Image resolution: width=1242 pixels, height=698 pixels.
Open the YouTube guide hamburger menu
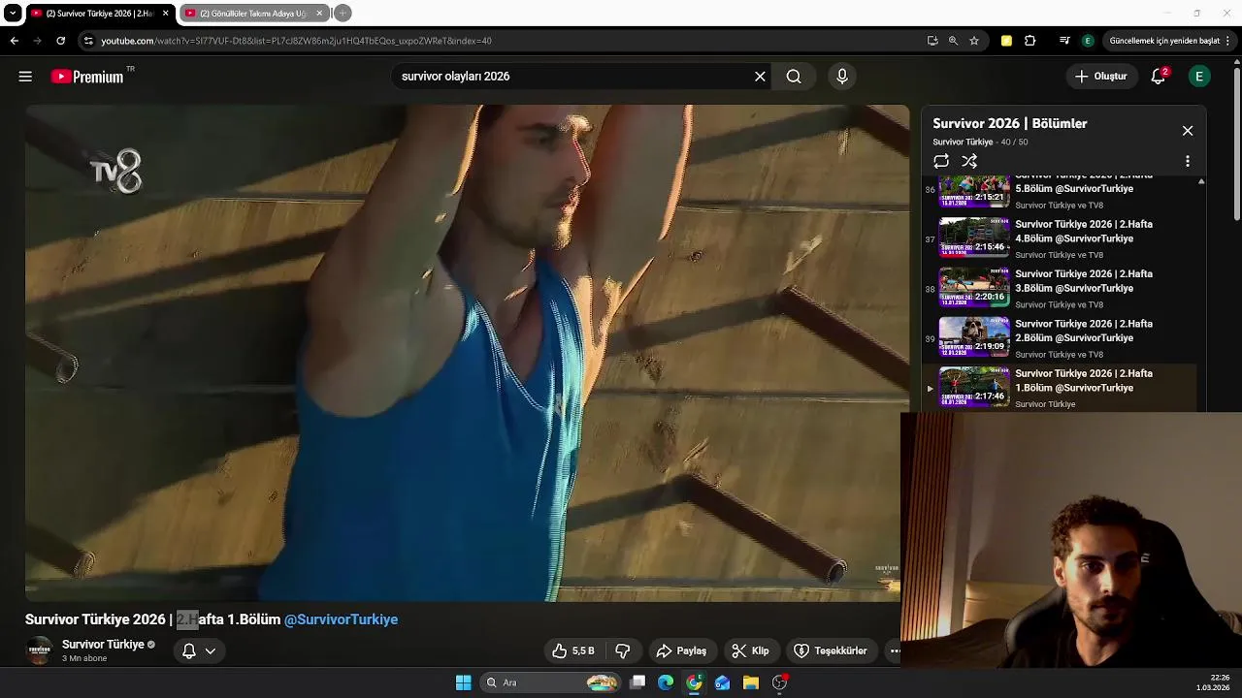click(25, 77)
